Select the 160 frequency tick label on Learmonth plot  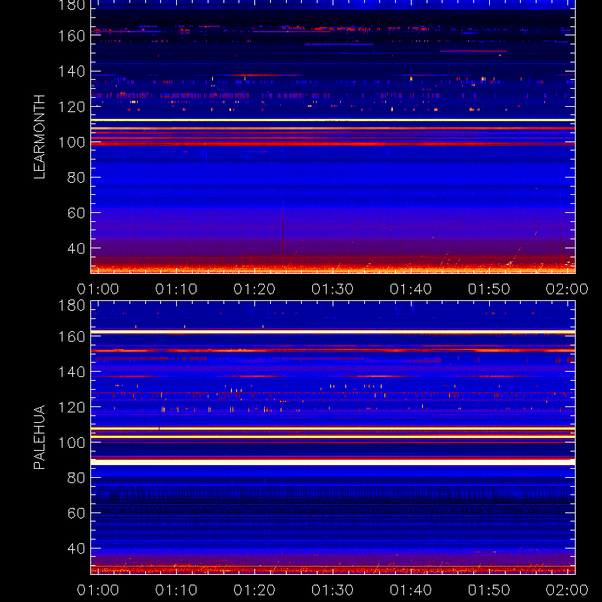(71, 36)
